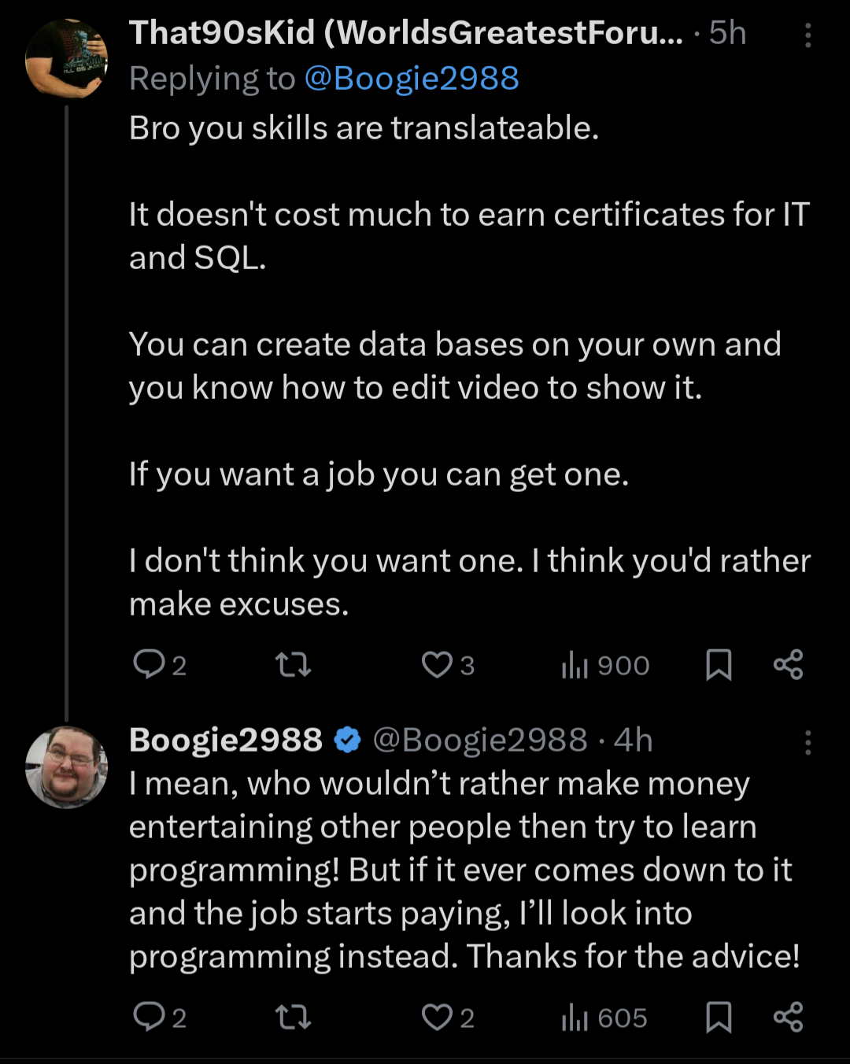Reply to That90sKid's tweet
This screenshot has width=850, height=1064.
point(153,665)
